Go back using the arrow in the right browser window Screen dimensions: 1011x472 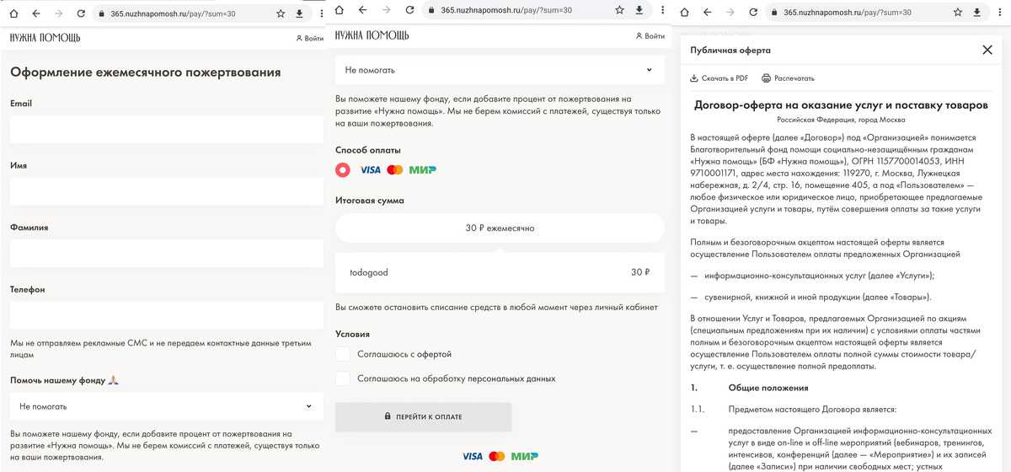coord(705,13)
